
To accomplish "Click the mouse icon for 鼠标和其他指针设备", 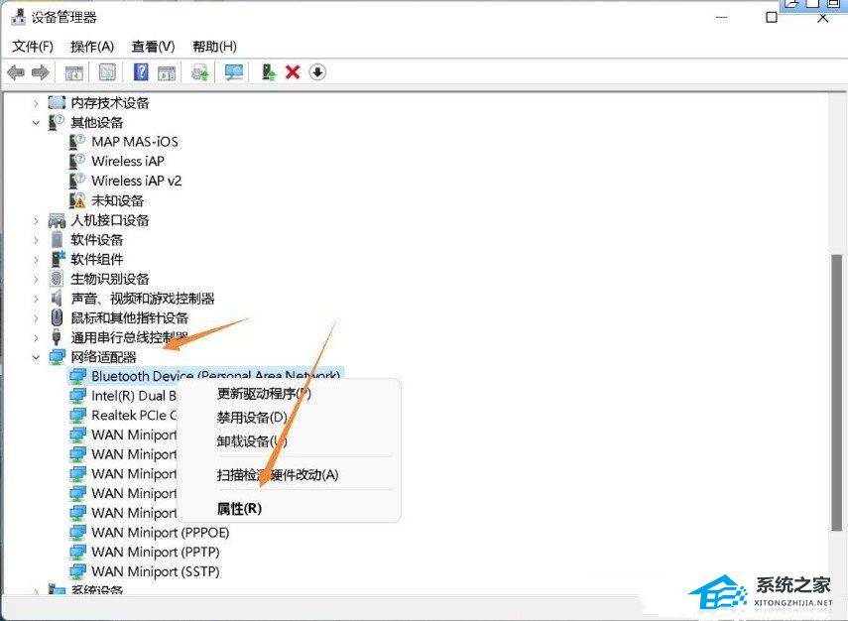I will coord(57,317).
